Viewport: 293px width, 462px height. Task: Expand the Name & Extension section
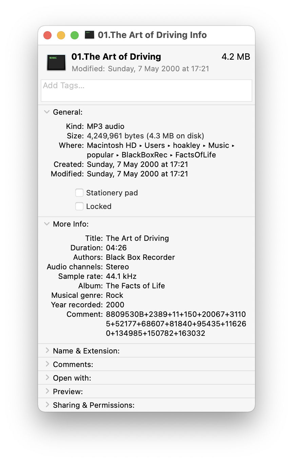(x=47, y=351)
